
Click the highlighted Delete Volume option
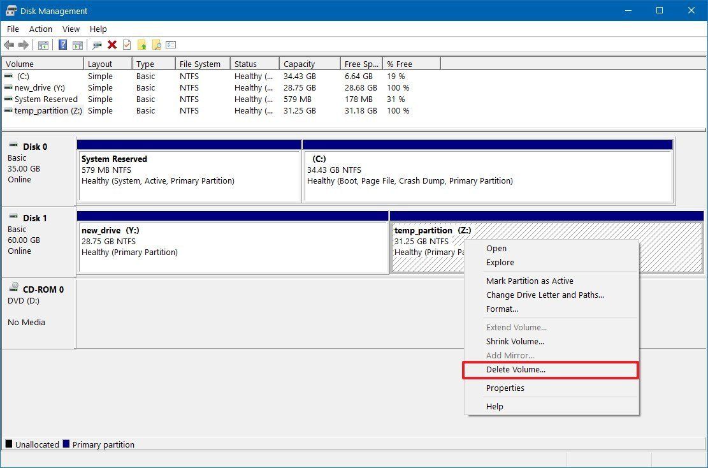point(516,370)
